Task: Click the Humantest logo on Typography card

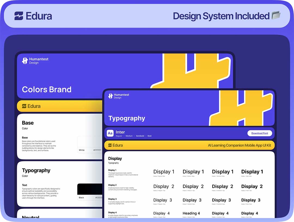Action: (x=110, y=96)
